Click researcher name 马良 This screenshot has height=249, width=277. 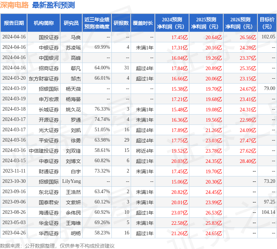75,37
